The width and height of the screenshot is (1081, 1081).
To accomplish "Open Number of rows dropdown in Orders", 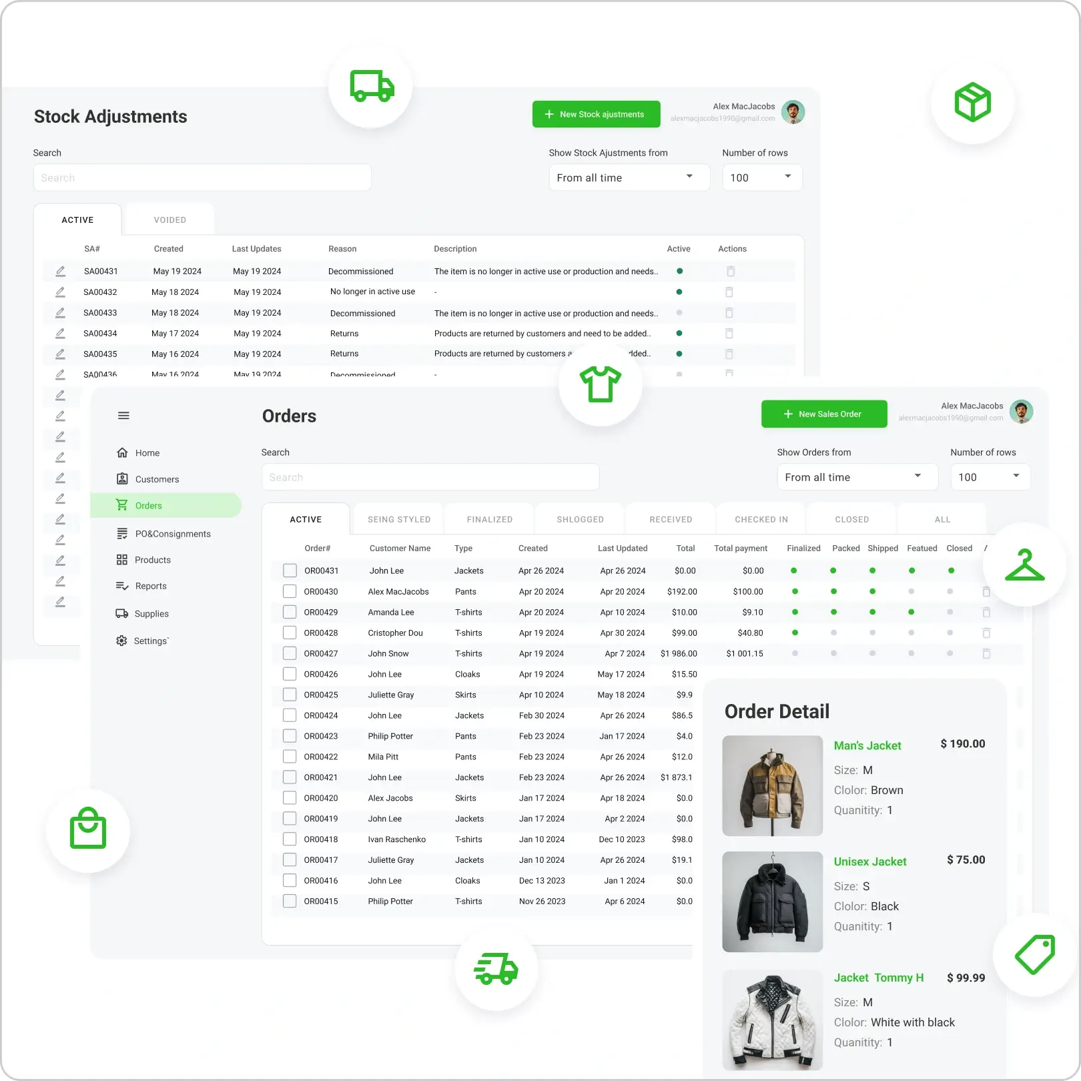I will (x=990, y=477).
